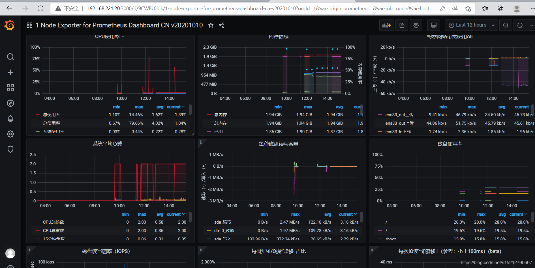Open browser profile avatar
This screenshot has height=268, width=535.
[517, 8]
